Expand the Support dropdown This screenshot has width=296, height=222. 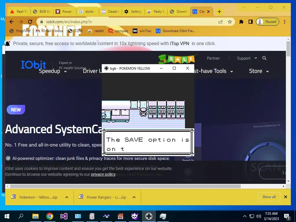(247, 58)
